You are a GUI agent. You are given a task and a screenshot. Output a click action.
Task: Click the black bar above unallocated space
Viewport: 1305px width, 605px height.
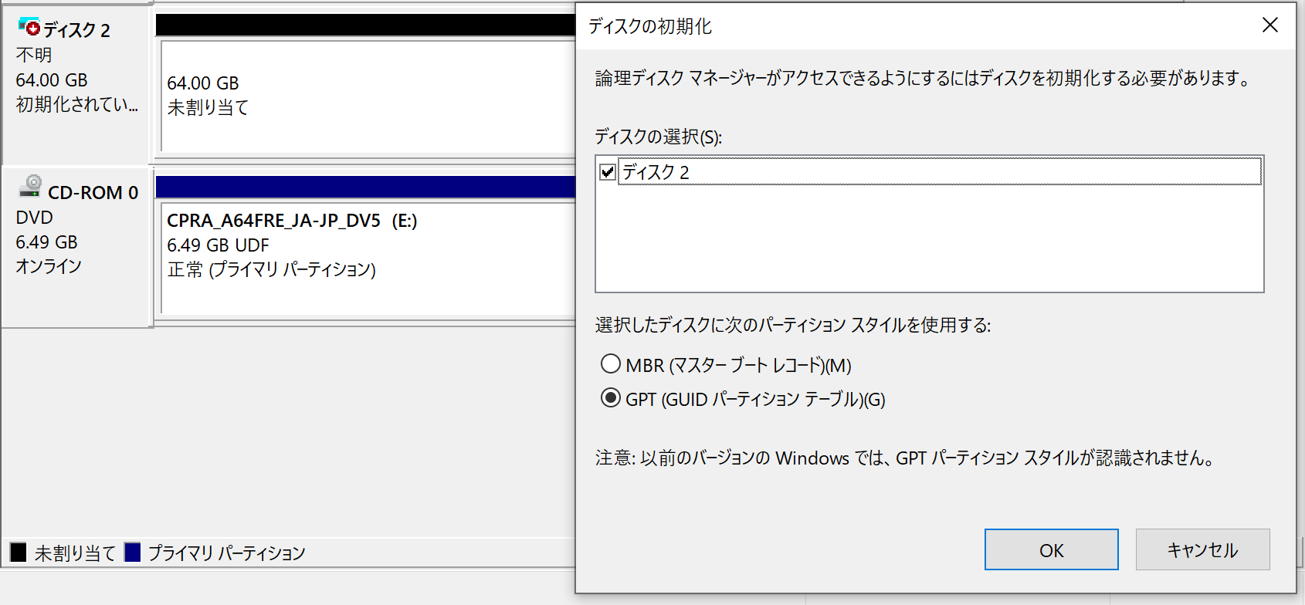366,25
